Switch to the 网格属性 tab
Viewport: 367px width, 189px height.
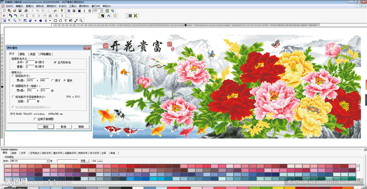[x=46, y=54]
